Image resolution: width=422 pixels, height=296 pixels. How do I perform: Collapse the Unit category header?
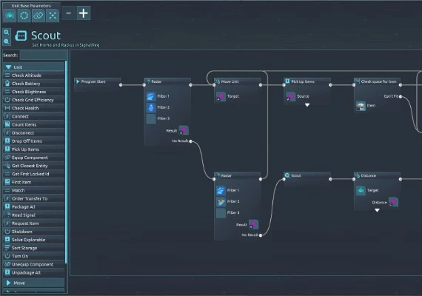(x=33, y=67)
